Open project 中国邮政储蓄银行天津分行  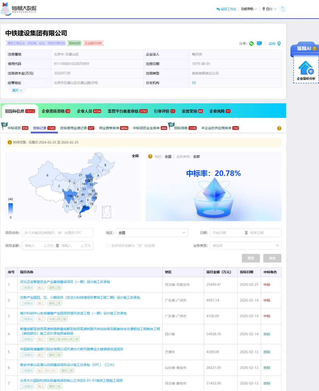[71, 349]
